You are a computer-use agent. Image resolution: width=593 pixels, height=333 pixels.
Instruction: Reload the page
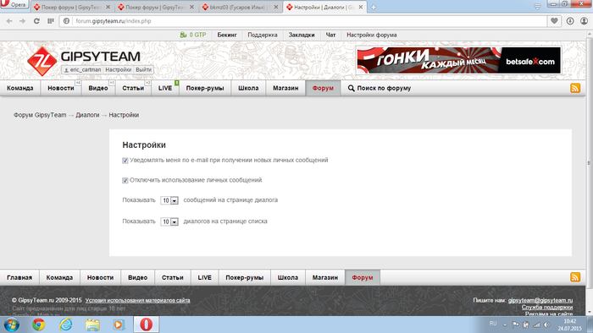[36, 21]
